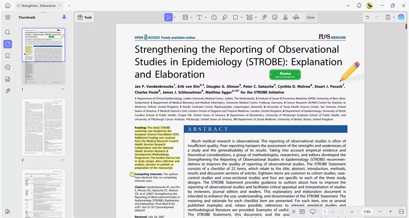Select the partially visible third page thumbnail
409x218 pixels.
43,193
